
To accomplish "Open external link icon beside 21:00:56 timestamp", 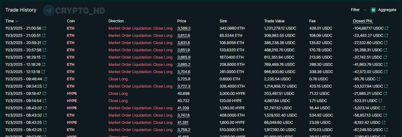I will click(x=44, y=28).
